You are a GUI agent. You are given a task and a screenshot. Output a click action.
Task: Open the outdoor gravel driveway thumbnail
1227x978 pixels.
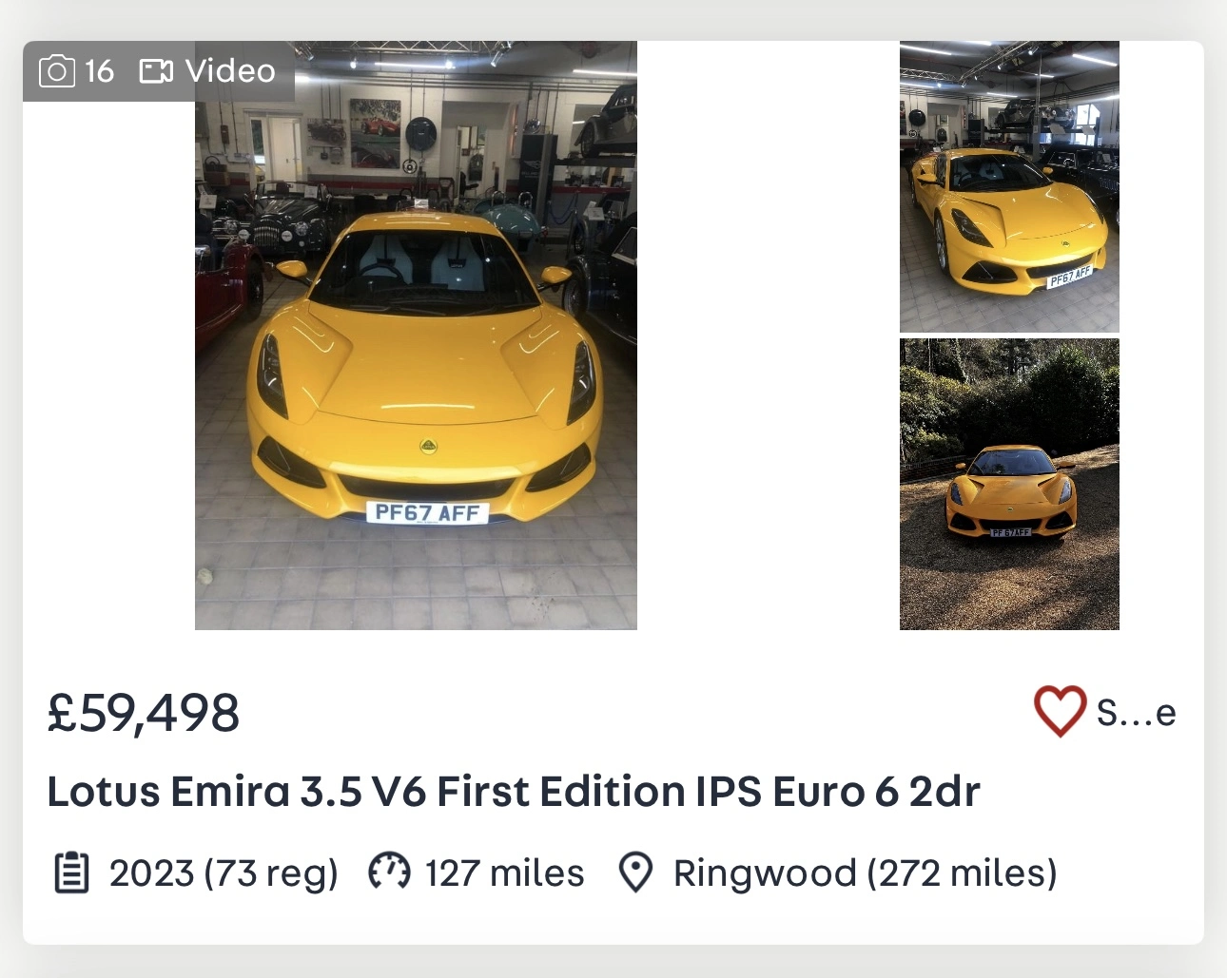pyautogui.click(x=1009, y=484)
